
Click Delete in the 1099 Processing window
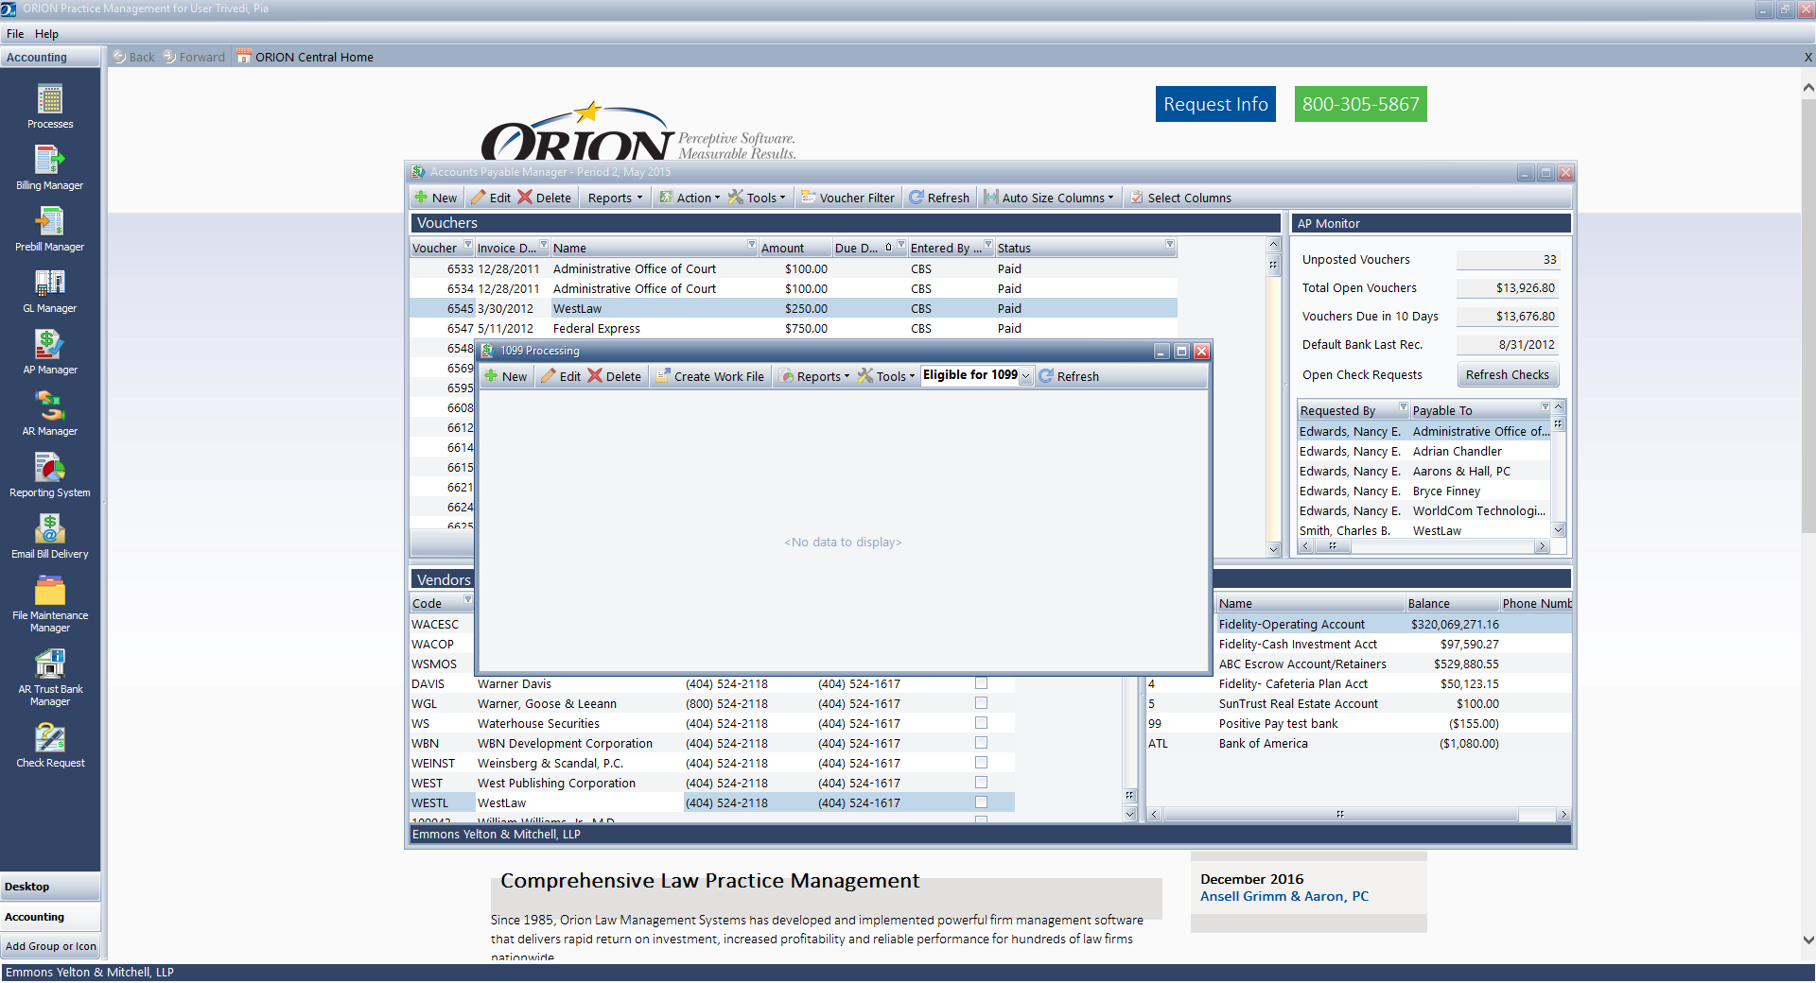(614, 376)
